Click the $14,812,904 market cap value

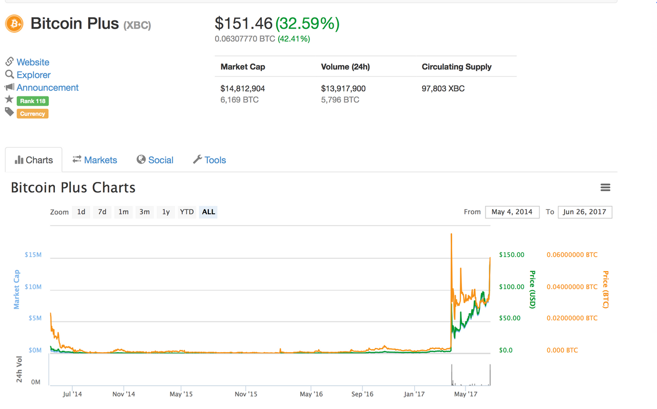(x=243, y=89)
